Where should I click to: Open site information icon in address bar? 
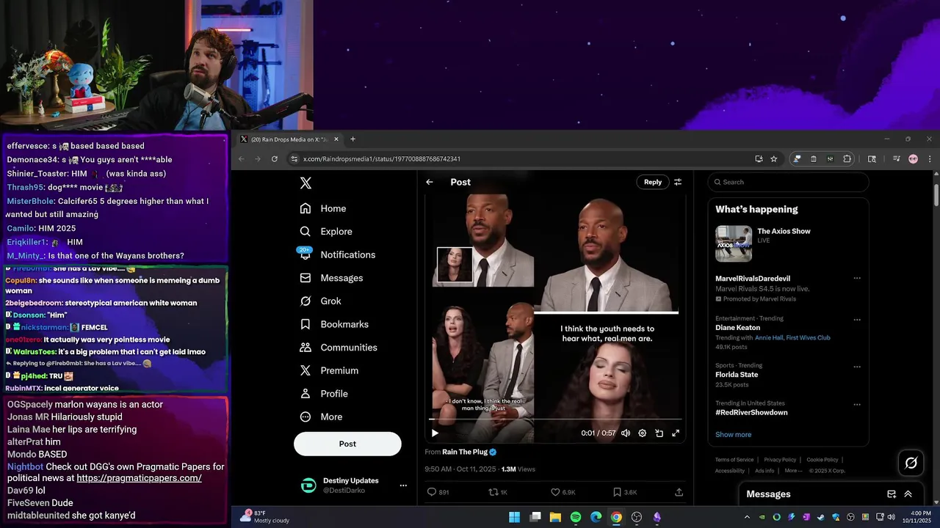point(294,158)
